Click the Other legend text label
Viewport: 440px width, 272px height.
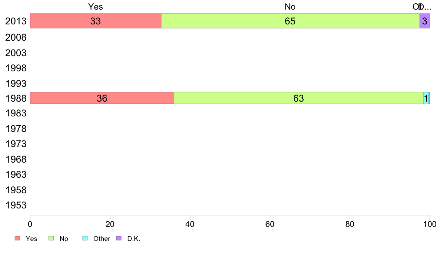[101, 239]
